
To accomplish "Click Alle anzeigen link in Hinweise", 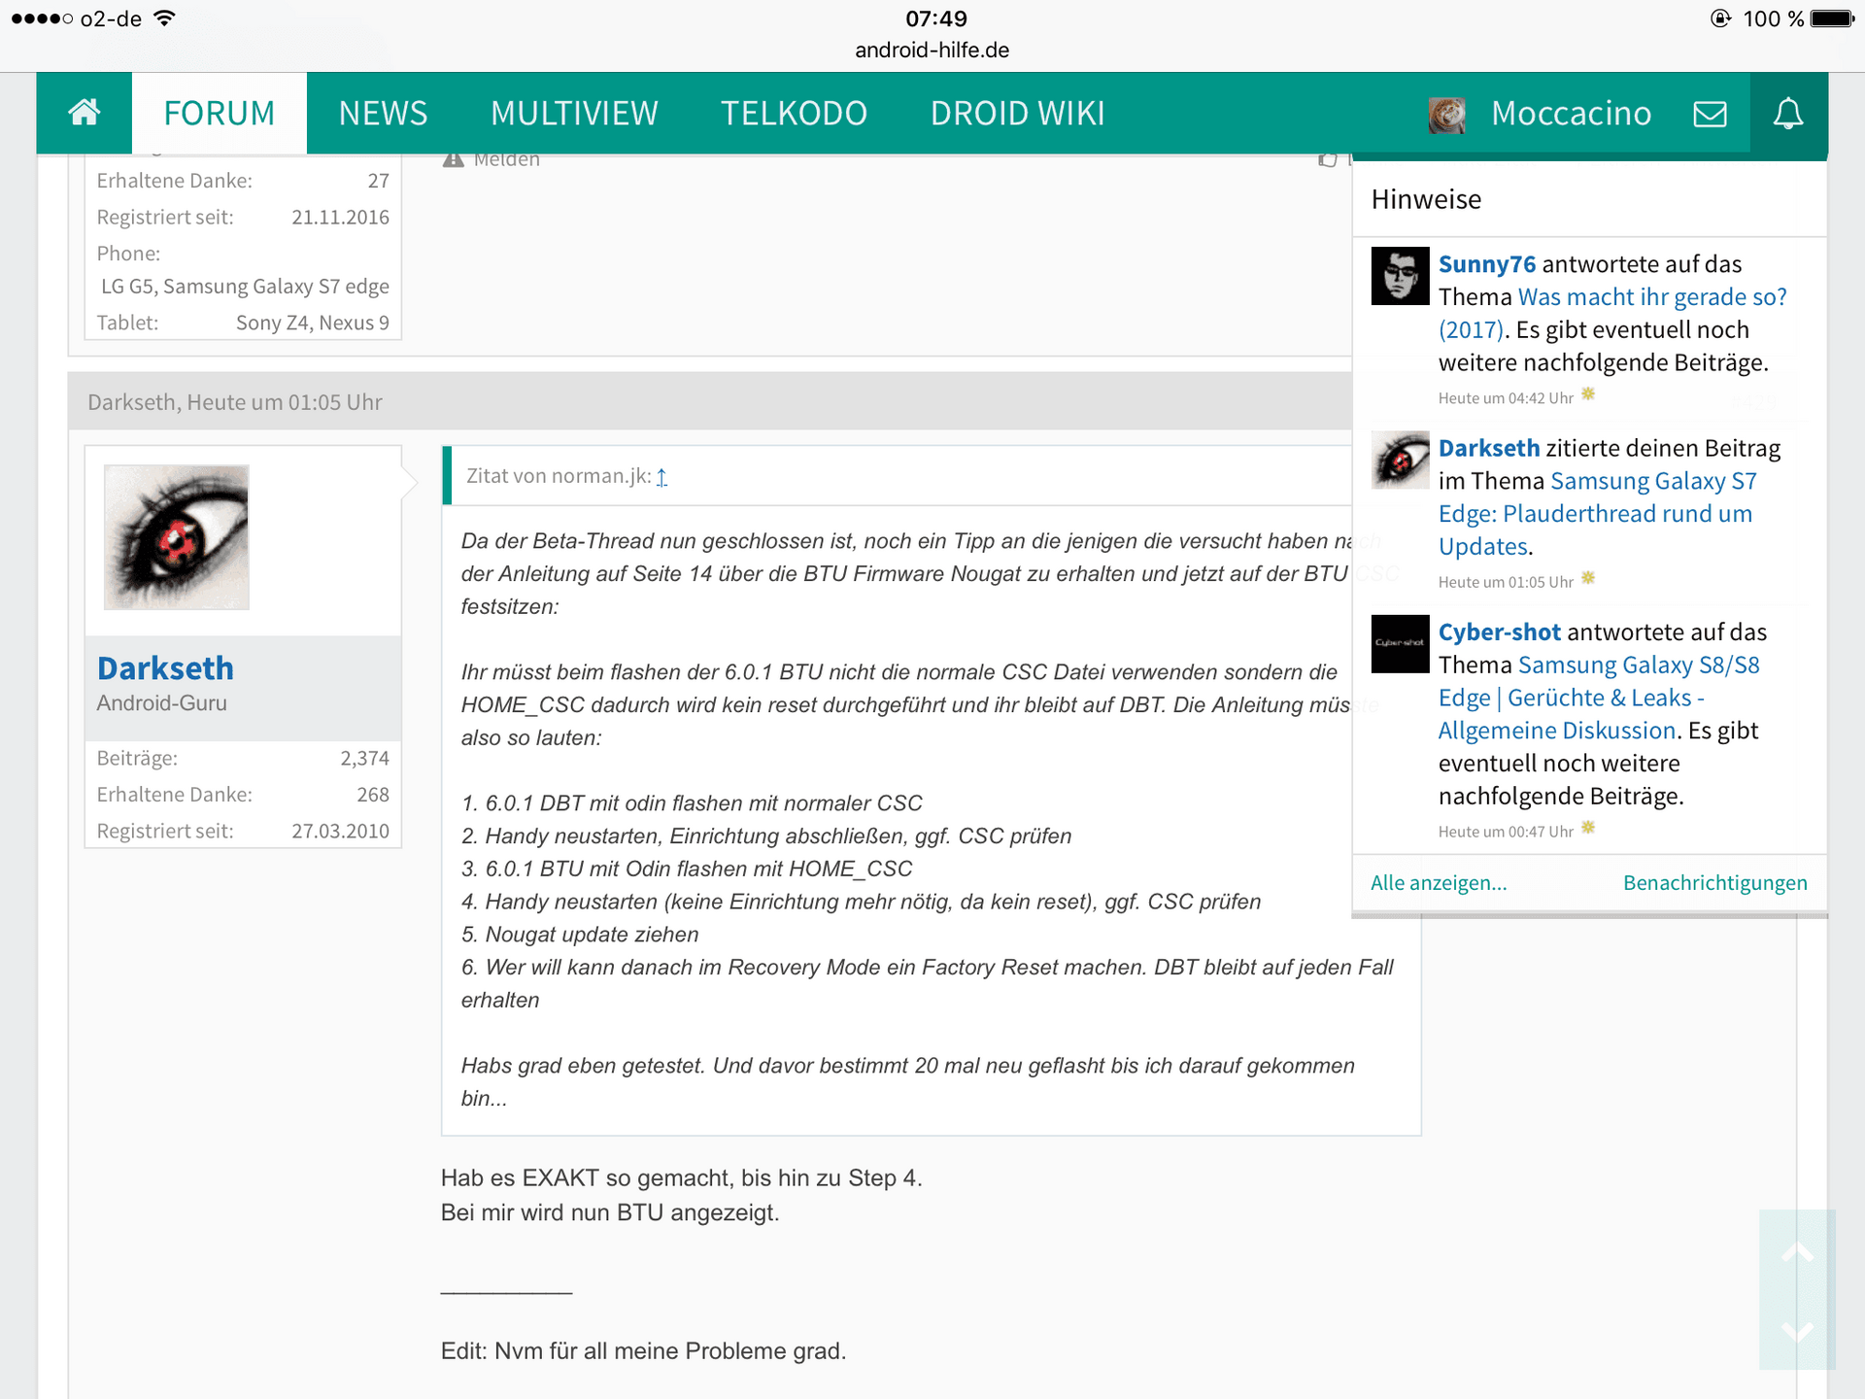I will click(x=1438, y=882).
